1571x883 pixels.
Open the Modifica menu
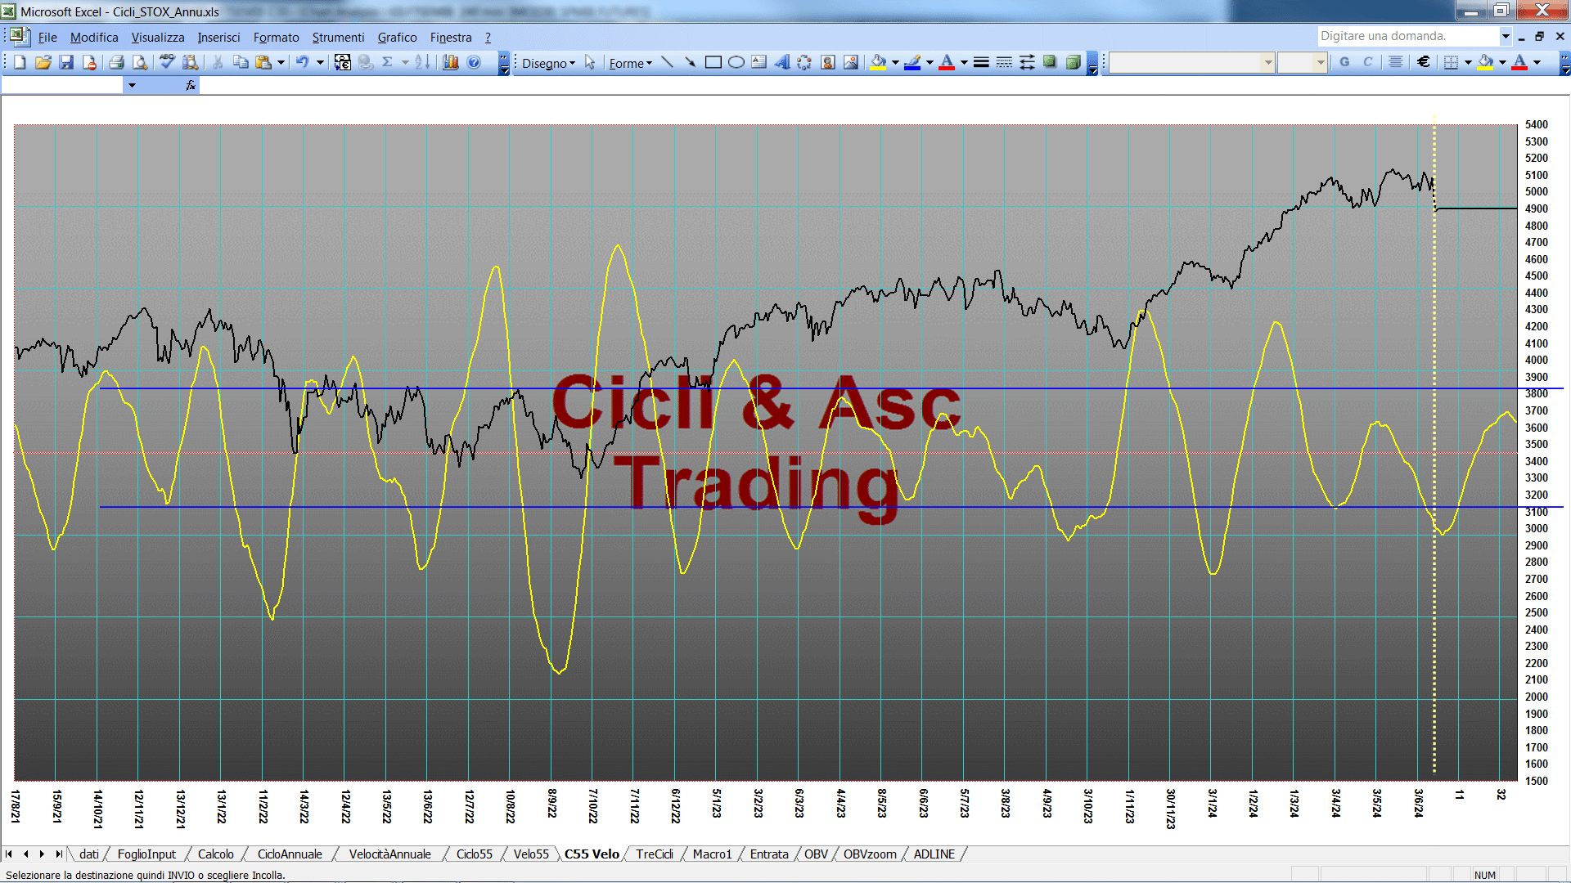coord(94,38)
